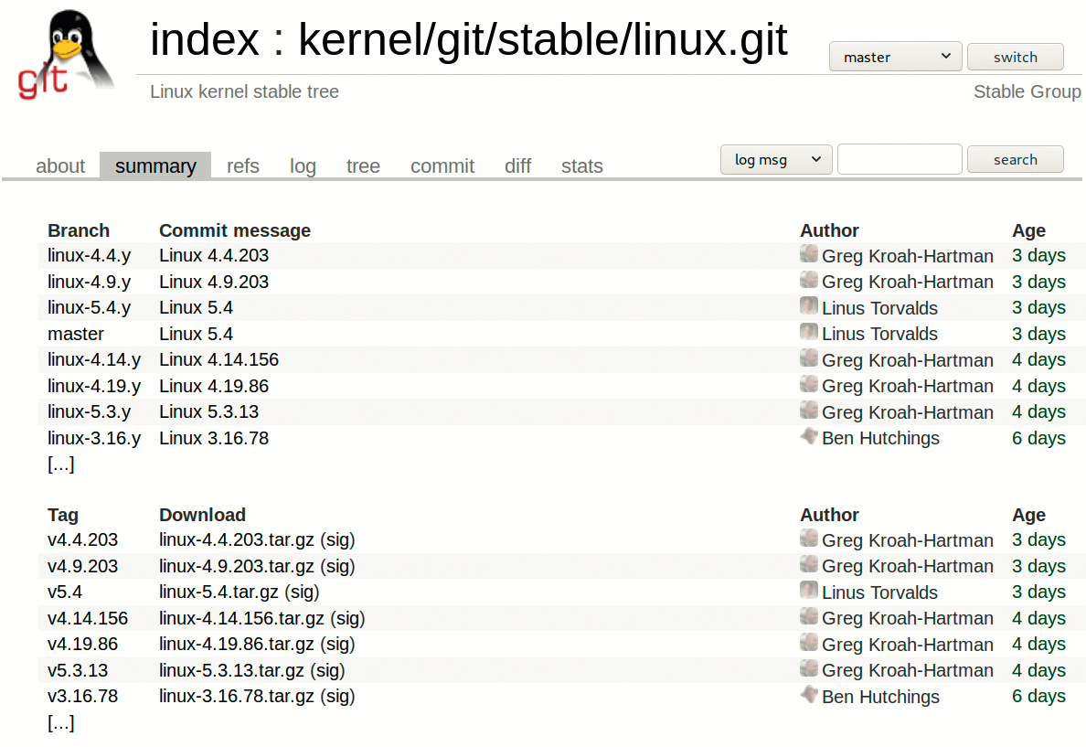
Task: Open the linux-4.19.y branch link
Action: pyautogui.click(x=94, y=386)
